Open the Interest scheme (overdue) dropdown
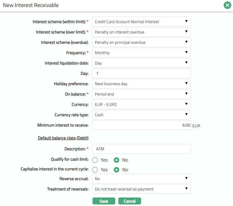This screenshot has height=206, width=233. tap(141, 42)
